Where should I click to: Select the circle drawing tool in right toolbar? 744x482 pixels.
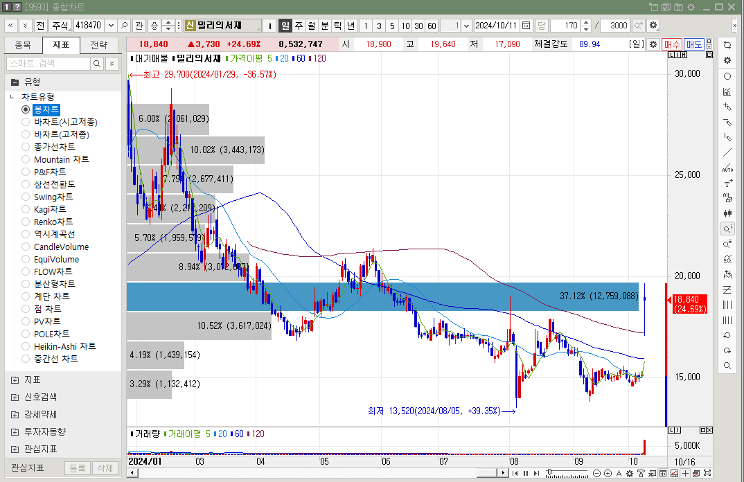coord(727,76)
